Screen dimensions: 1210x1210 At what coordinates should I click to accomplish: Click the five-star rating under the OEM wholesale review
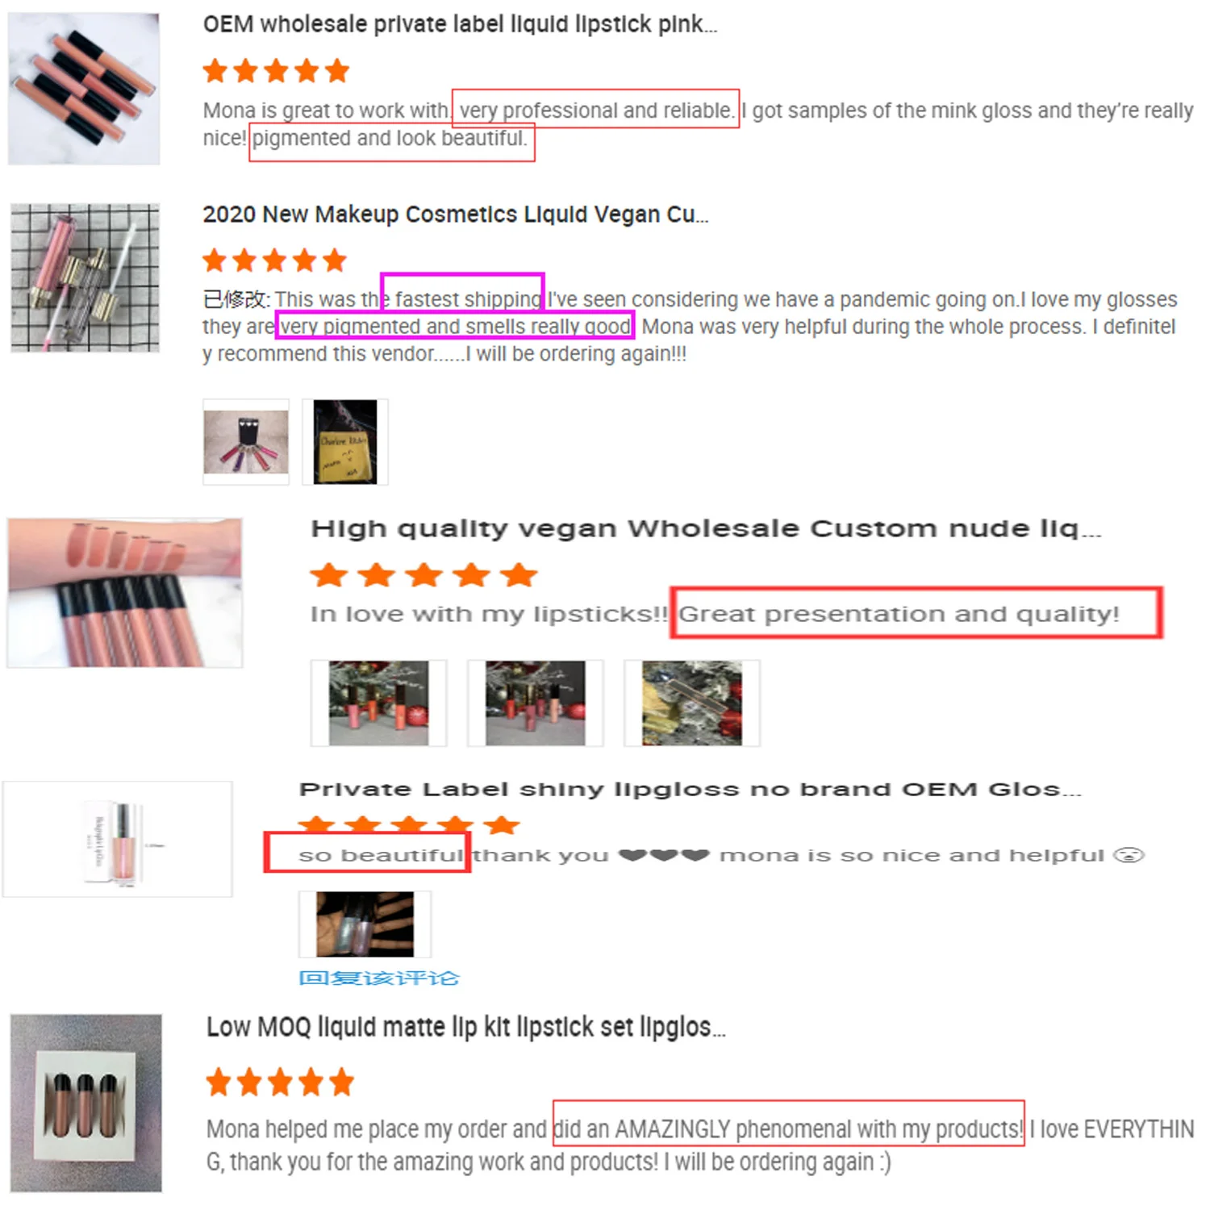tap(276, 71)
